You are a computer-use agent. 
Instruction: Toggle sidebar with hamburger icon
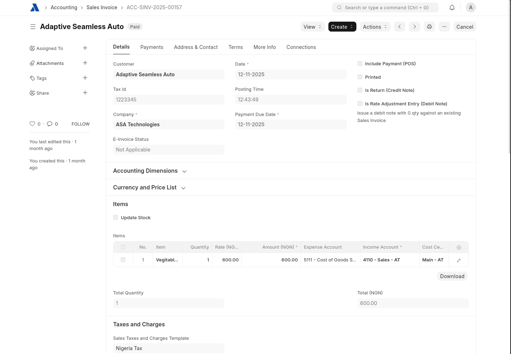pos(33,27)
